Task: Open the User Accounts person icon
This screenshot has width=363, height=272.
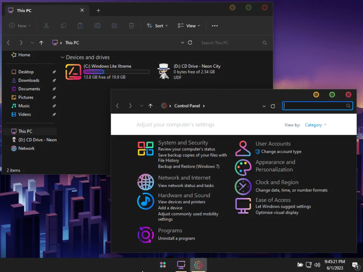Action: 243,148
